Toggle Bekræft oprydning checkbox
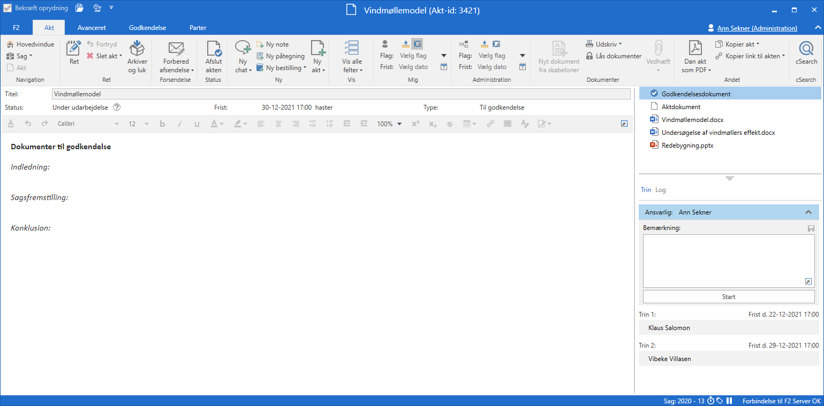The image size is (824, 406). tap(7, 8)
